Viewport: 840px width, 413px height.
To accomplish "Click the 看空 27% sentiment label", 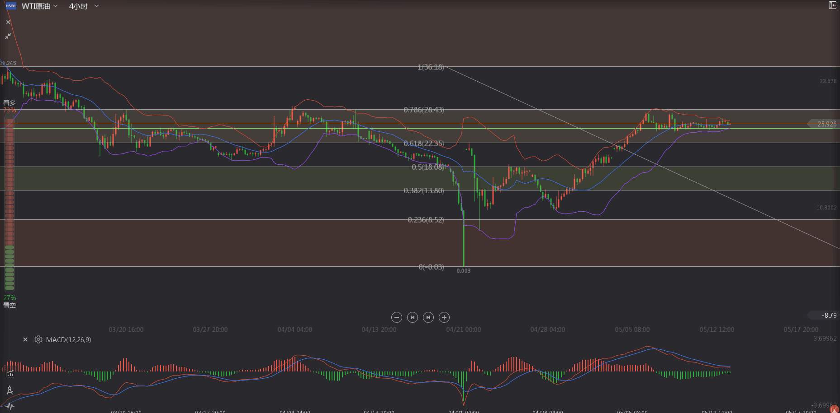I will coord(9,302).
